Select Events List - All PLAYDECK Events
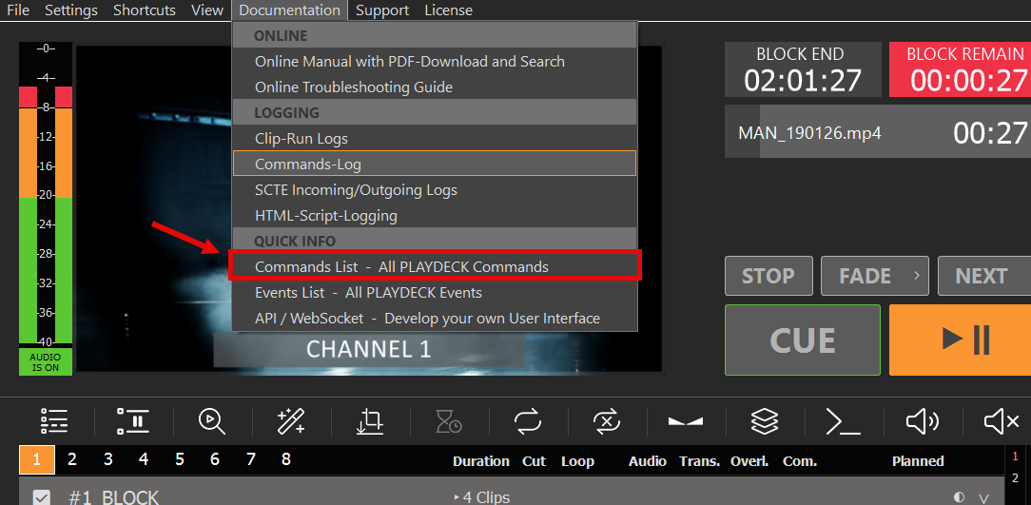This screenshot has width=1031, height=505. (435, 292)
